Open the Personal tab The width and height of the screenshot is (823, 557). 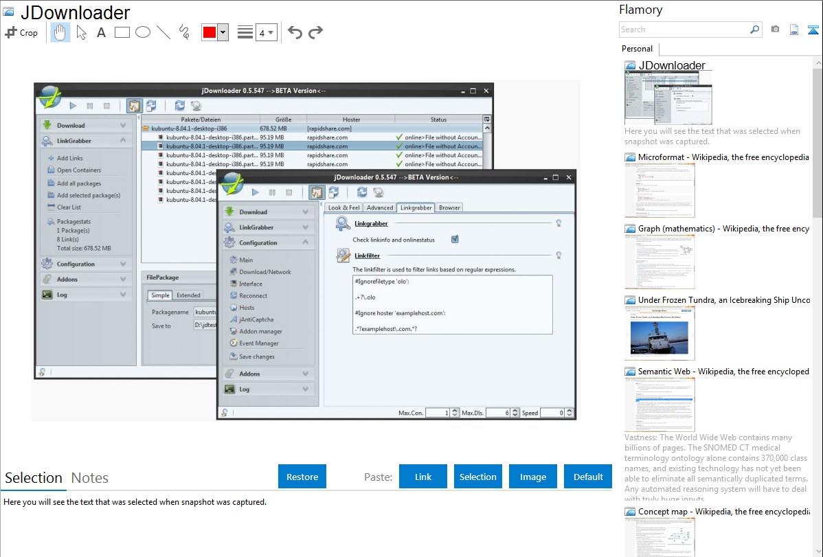point(638,49)
